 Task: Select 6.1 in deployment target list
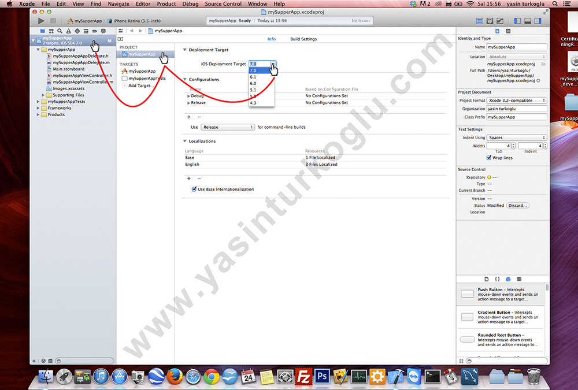(261, 77)
